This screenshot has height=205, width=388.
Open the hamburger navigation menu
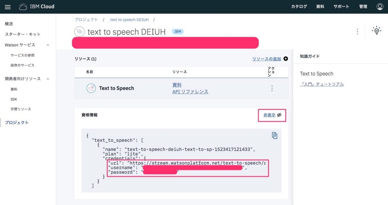point(8,7)
